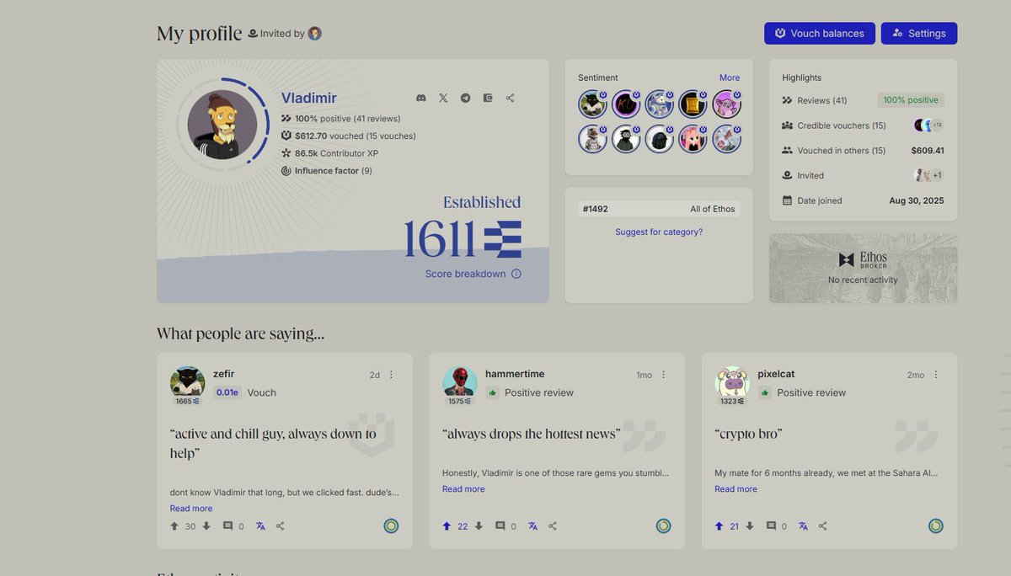
Task: Click Suggest for category link
Action: tap(659, 232)
